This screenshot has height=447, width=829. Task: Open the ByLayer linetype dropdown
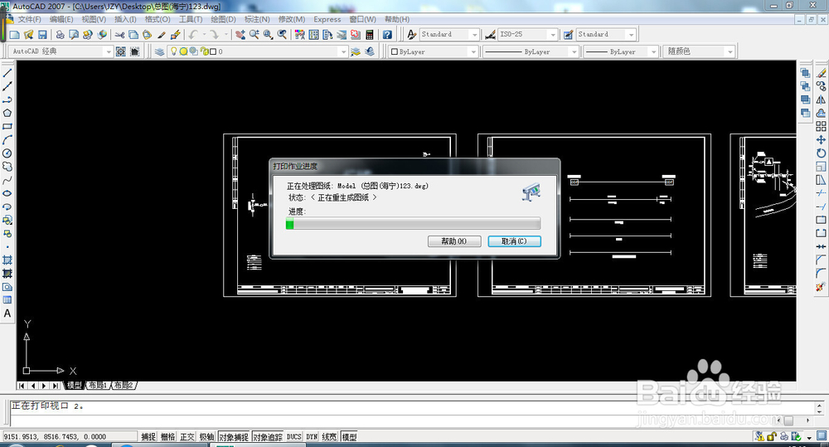574,52
